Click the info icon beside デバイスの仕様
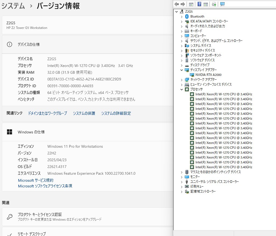The height and width of the screenshot is (236, 276). tap(9, 45)
